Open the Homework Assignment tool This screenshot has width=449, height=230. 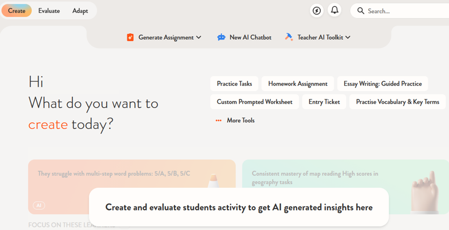pyautogui.click(x=298, y=84)
